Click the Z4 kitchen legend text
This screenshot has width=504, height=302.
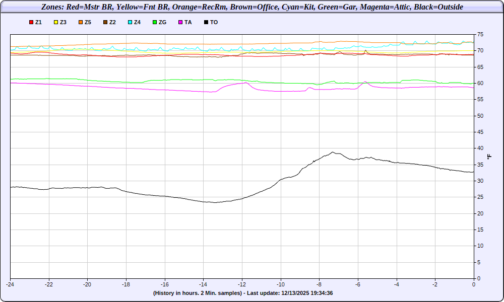tap(138, 23)
